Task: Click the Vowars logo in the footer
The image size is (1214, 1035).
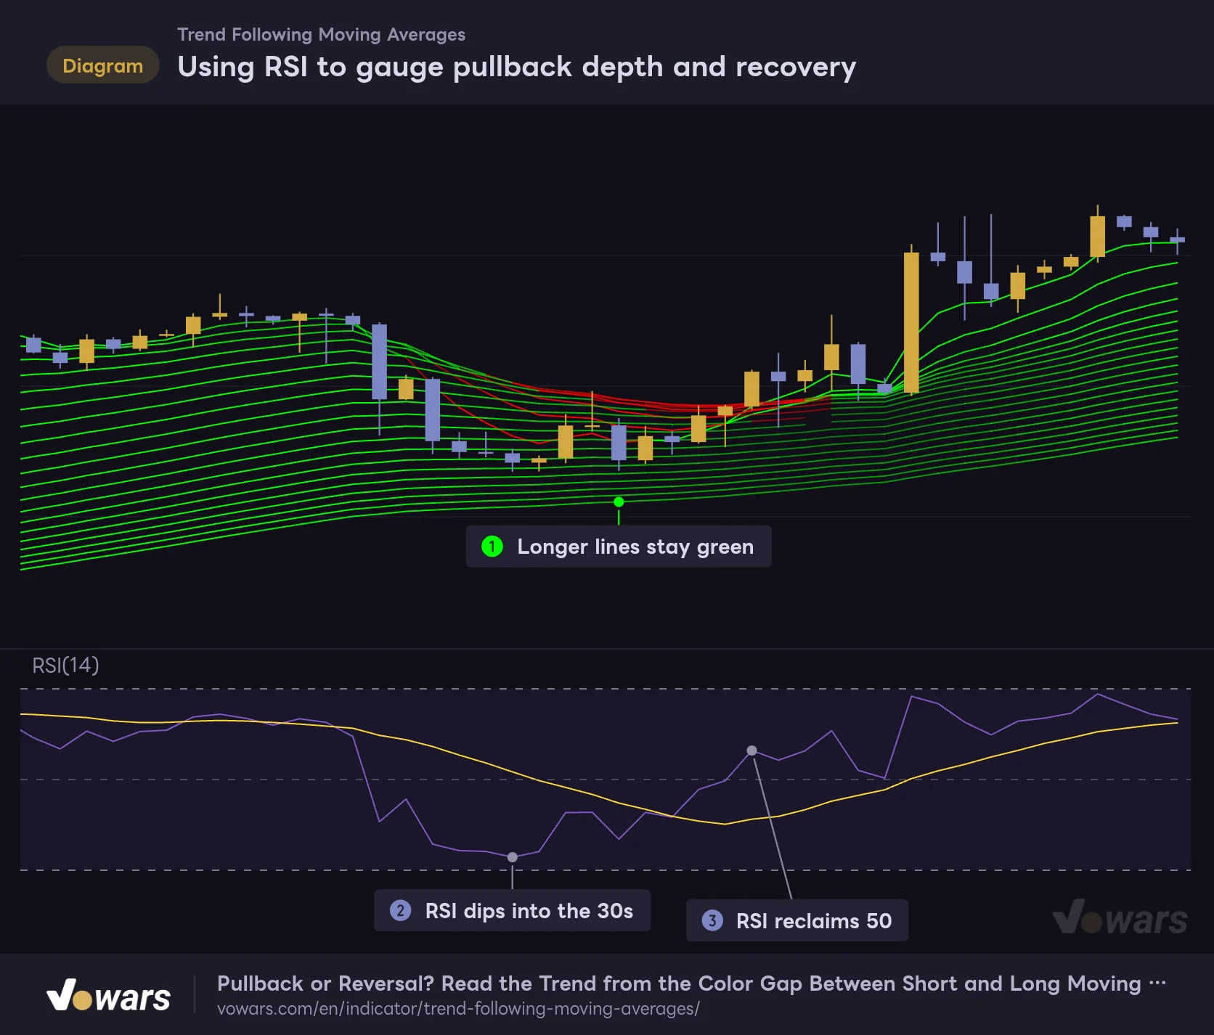Action: (x=108, y=994)
